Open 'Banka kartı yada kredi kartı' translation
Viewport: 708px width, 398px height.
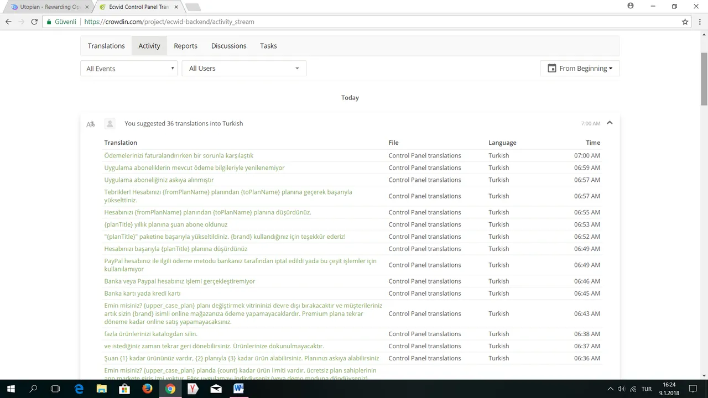pyautogui.click(x=142, y=294)
